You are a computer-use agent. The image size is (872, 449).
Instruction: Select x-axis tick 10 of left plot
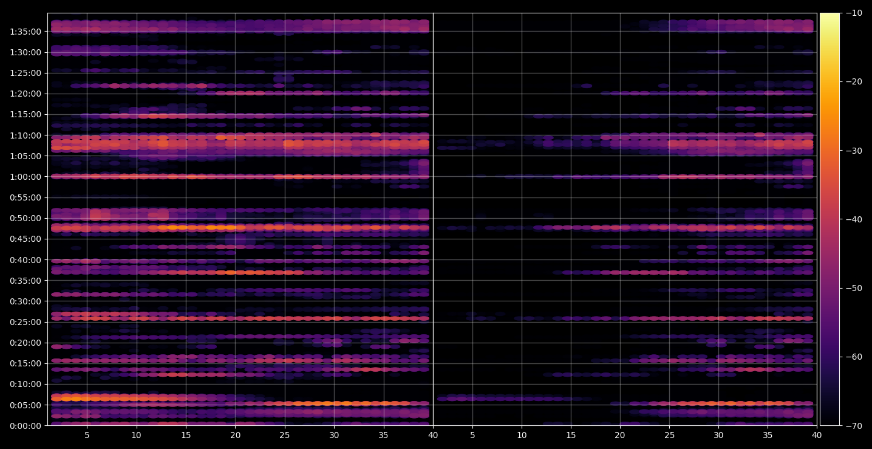[137, 435]
